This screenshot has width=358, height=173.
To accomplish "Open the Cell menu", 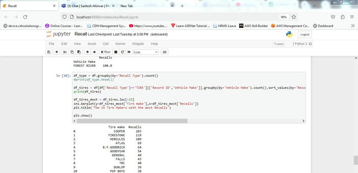I will click(106, 44).
